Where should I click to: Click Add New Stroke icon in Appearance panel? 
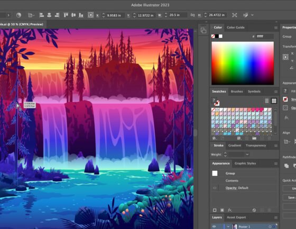click(x=215, y=210)
